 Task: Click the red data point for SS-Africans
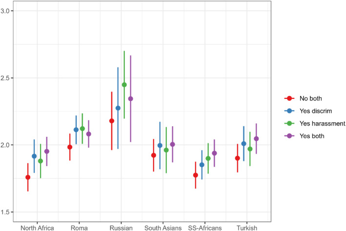pyautogui.click(x=196, y=175)
